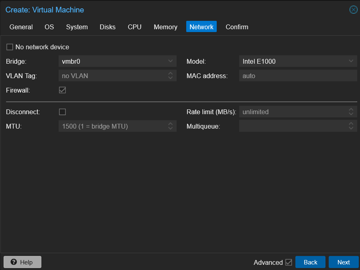Close the Create Virtual Machine dialog
Viewport: 360px width, 270px height.
[x=353, y=10]
